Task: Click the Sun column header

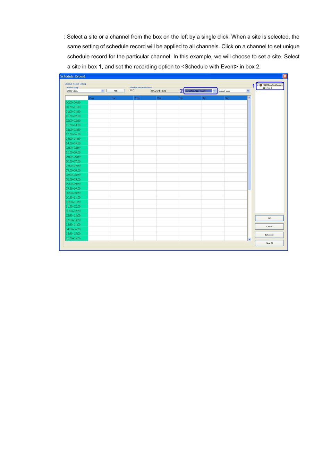Action: (236, 98)
